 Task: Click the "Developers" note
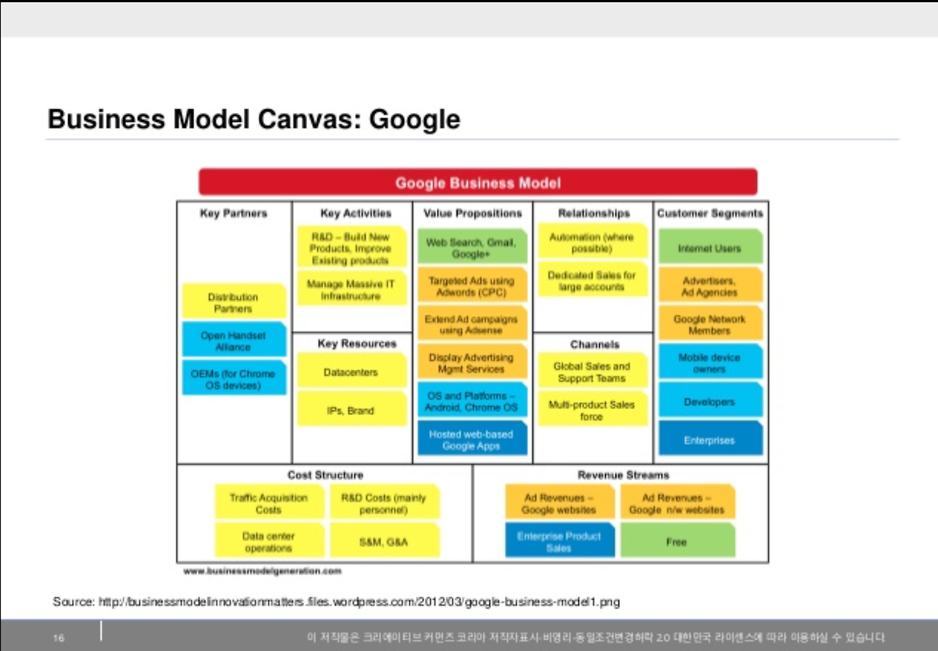pyautogui.click(x=710, y=400)
